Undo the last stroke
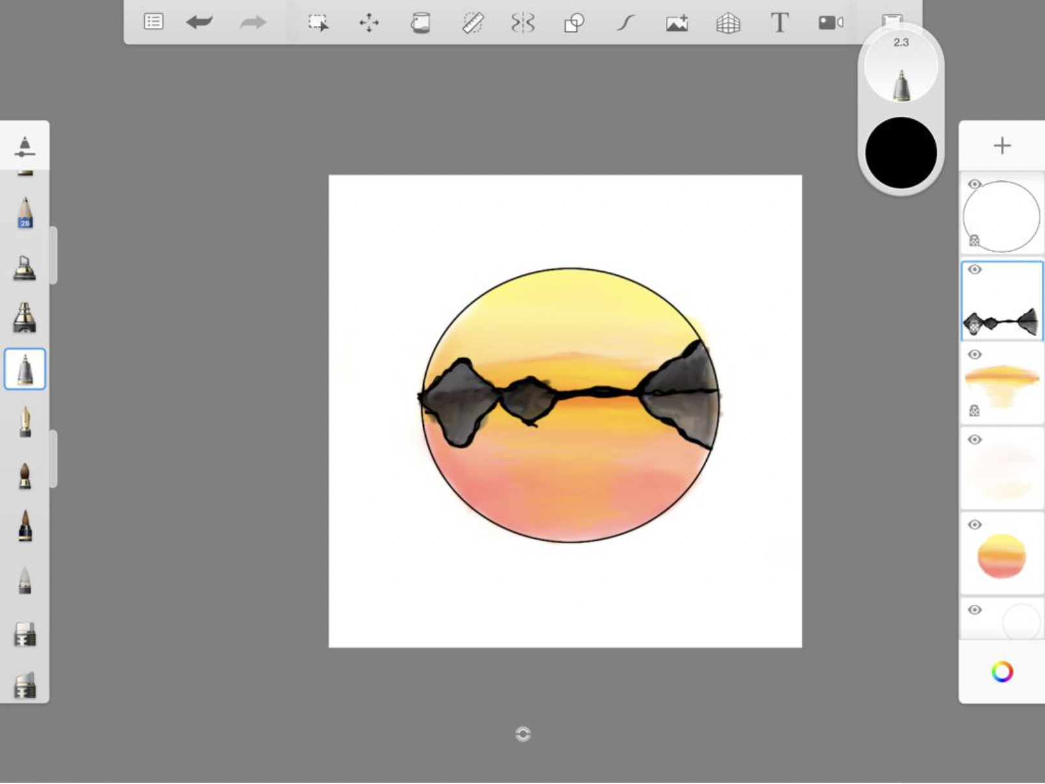 click(x=199, y=23)
